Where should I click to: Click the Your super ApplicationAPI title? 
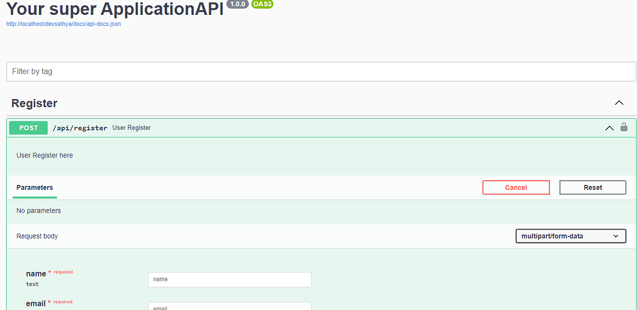click(114, 9)
